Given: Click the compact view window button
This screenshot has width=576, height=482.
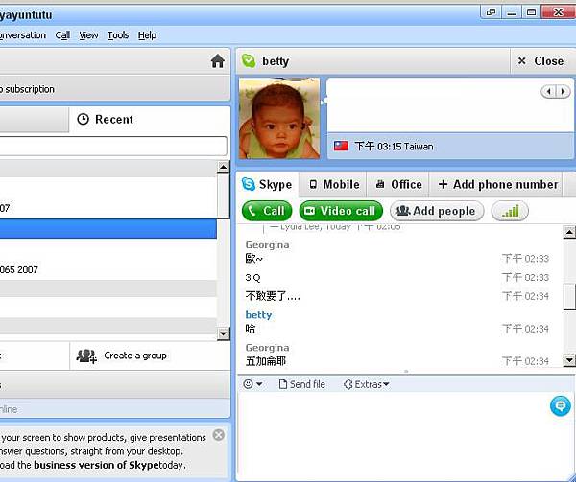Looking at the screenshot, I should tap(492, 12).
